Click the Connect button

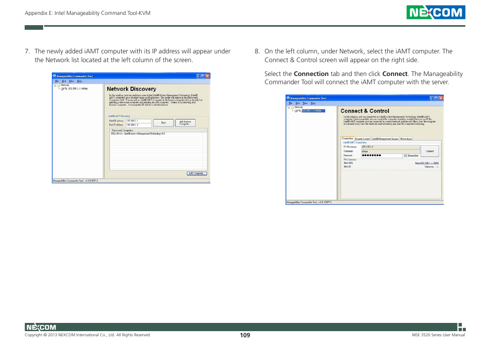point(430,151)
